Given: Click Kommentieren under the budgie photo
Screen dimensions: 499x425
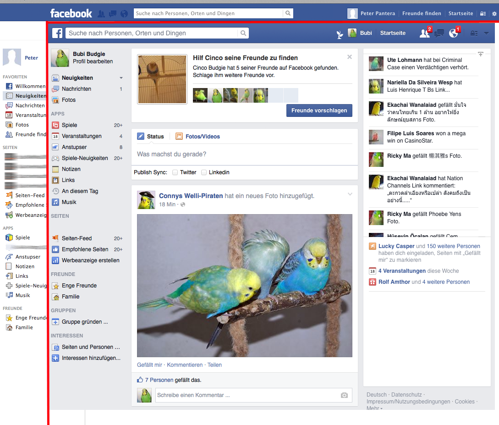Looking at the screenshot, I should 185,365.
